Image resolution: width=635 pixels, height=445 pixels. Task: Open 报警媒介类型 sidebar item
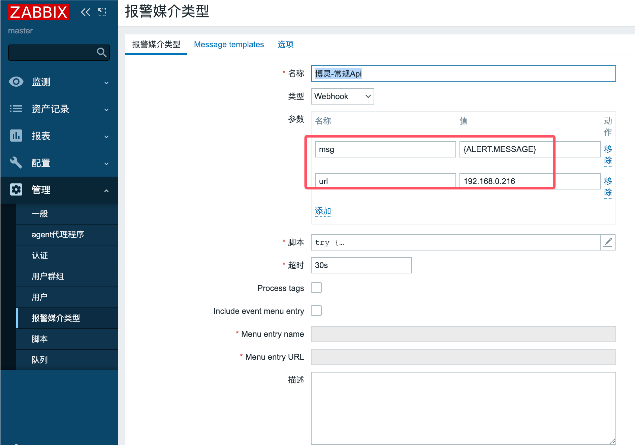click(x=67, y=318)
